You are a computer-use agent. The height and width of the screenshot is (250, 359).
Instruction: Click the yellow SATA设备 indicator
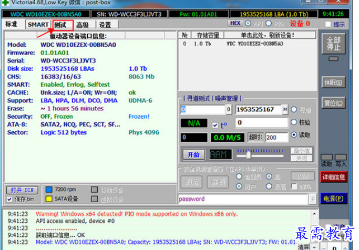tap(49, 199)
